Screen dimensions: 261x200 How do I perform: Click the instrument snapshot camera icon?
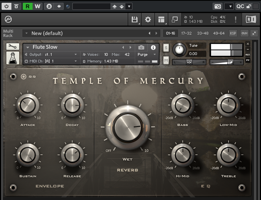[x=141, y=48]
